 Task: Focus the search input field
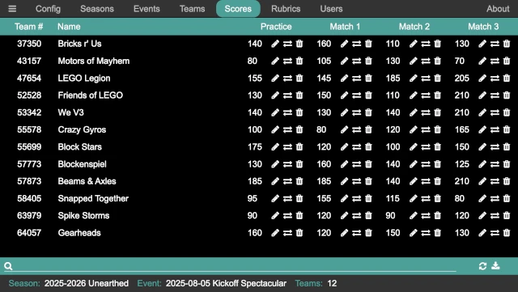tap(236, 266)
